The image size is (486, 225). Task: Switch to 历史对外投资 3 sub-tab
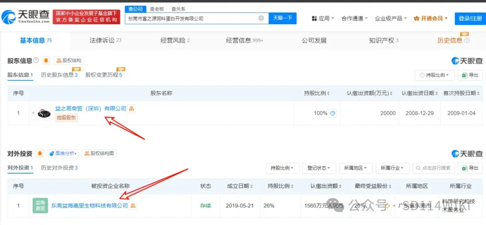59,168
